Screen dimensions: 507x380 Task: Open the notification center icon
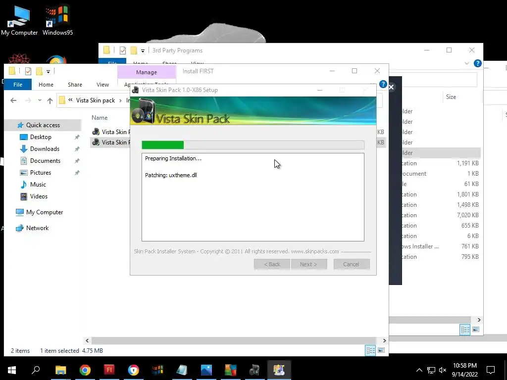[491, 370]
